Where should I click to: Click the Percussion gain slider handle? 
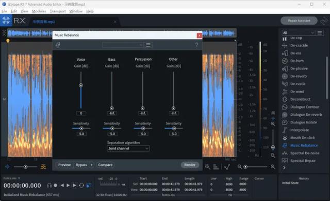click(x=143, y=108)
